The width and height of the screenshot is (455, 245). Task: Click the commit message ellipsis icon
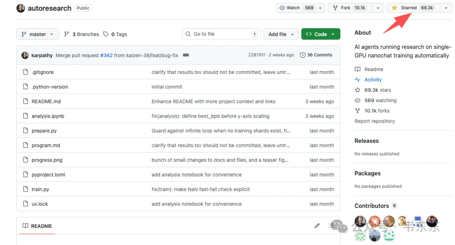coord(186,55)
